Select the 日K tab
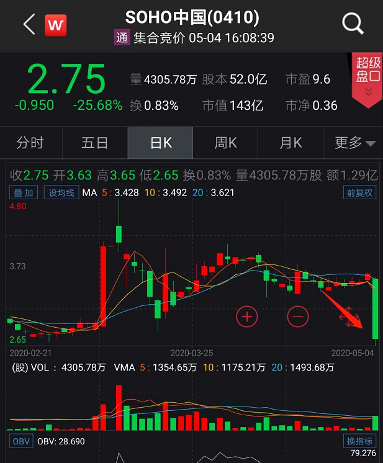Viewport: 383px width, 463px height. [x=160, y=143]
